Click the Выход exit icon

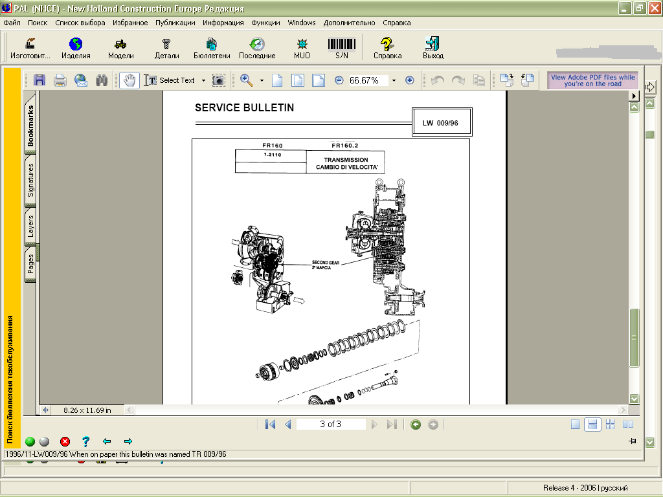433,48
